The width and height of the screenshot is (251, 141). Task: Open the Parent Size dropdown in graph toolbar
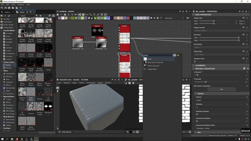[x=174, y=18]
